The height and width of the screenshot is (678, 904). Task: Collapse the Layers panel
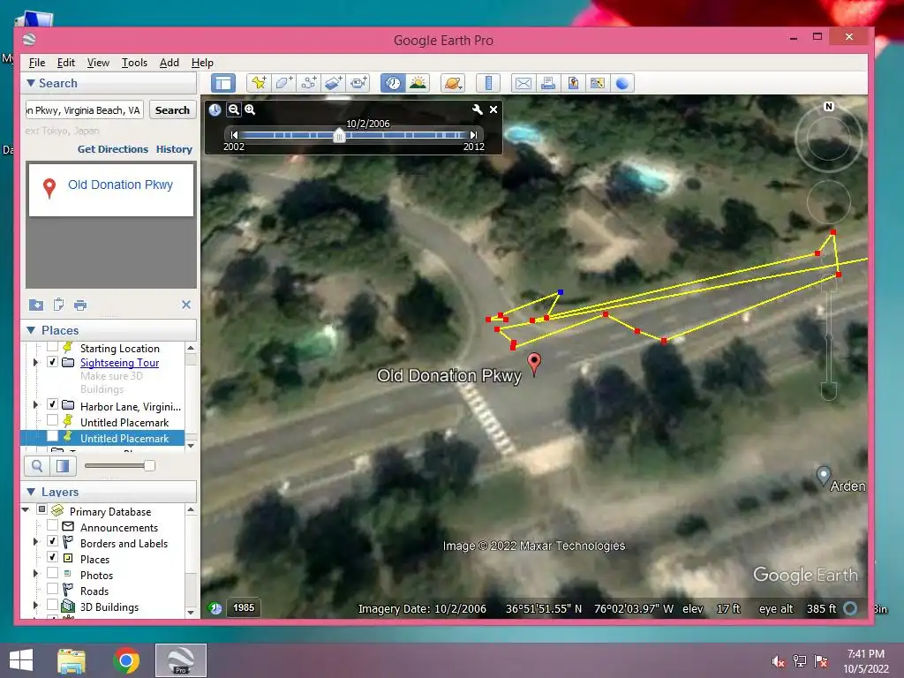coord(31,492)
